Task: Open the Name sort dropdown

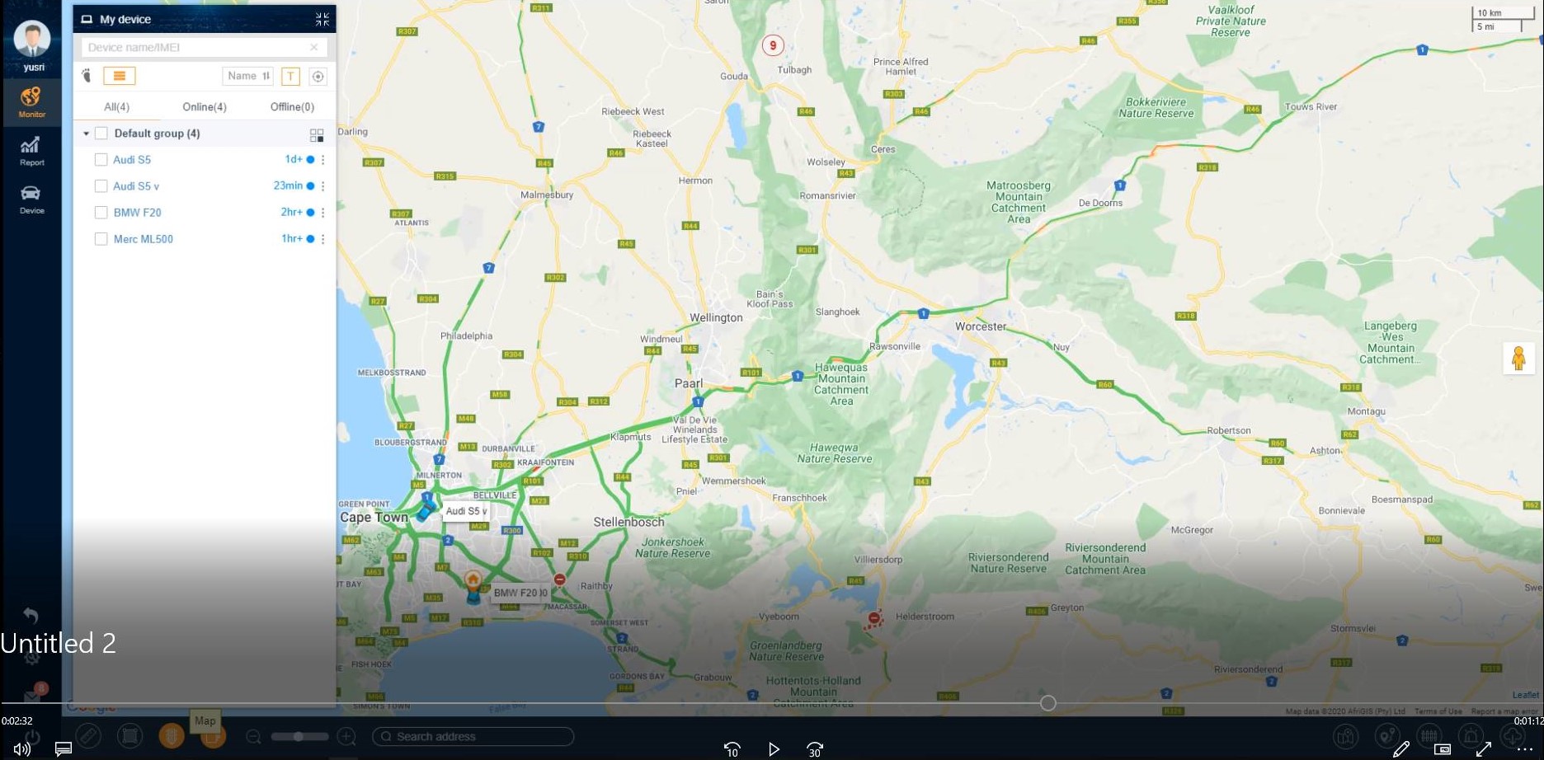Action: [x=247, y=76]
